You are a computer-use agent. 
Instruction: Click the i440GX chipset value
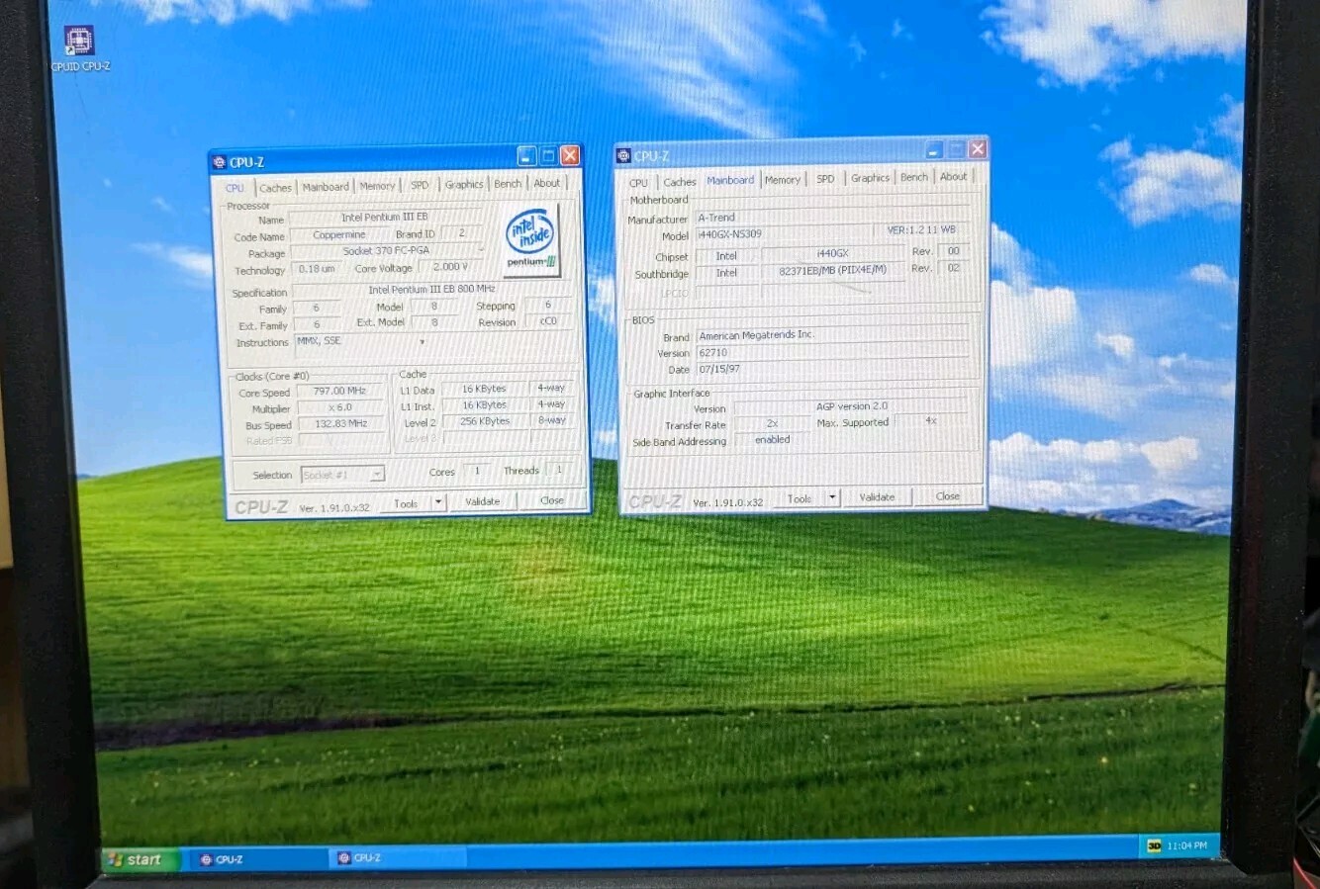click(x=832, y=254)
